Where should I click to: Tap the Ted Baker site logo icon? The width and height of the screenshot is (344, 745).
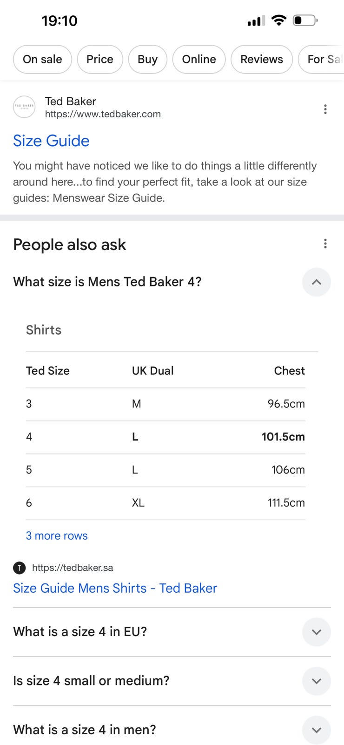[x=24, y=107]
